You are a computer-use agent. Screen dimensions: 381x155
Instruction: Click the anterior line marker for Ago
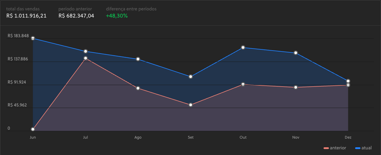[x=138, y=88]
